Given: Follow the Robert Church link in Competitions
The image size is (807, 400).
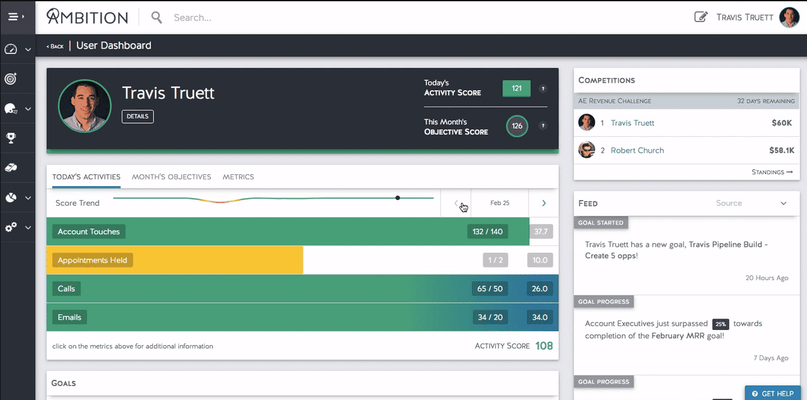Looking at the screenshot, I should [x=637, y=150].
